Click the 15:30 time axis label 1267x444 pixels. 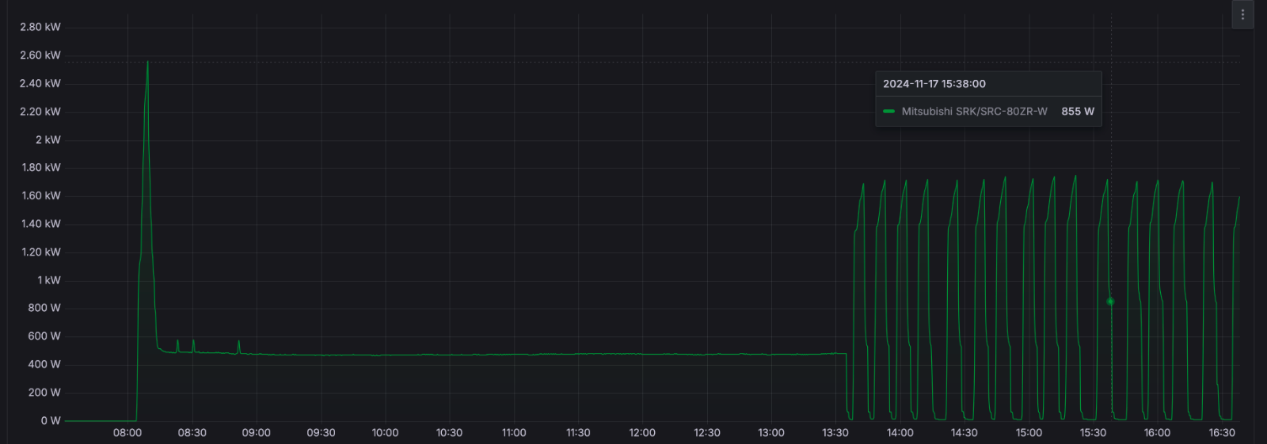pos(1093,433)
